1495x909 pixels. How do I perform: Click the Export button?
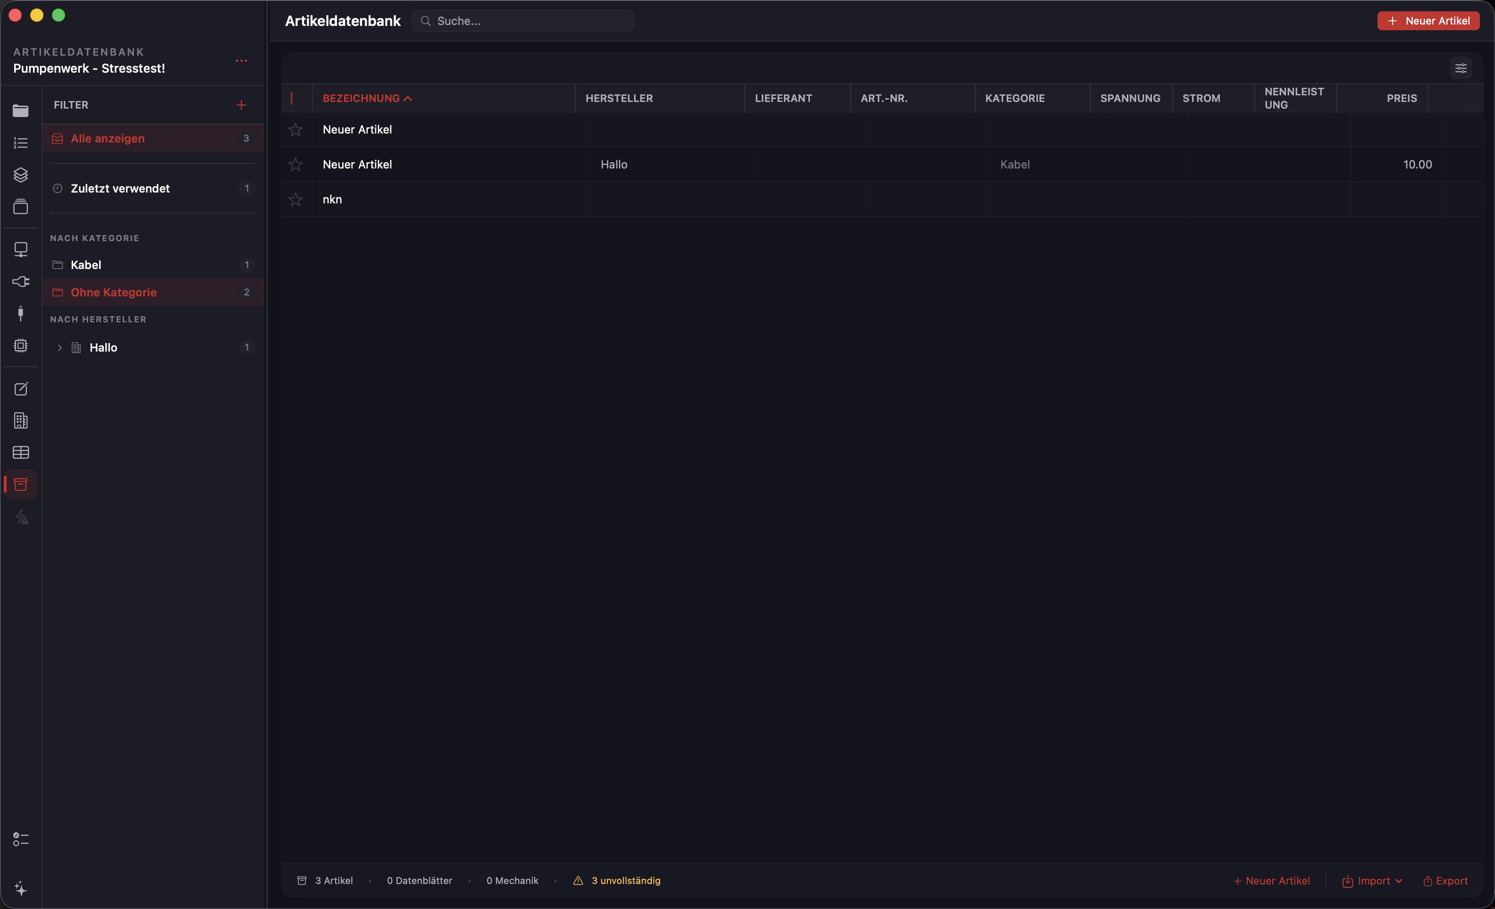pyautogui.click(x=1445, y=881)
